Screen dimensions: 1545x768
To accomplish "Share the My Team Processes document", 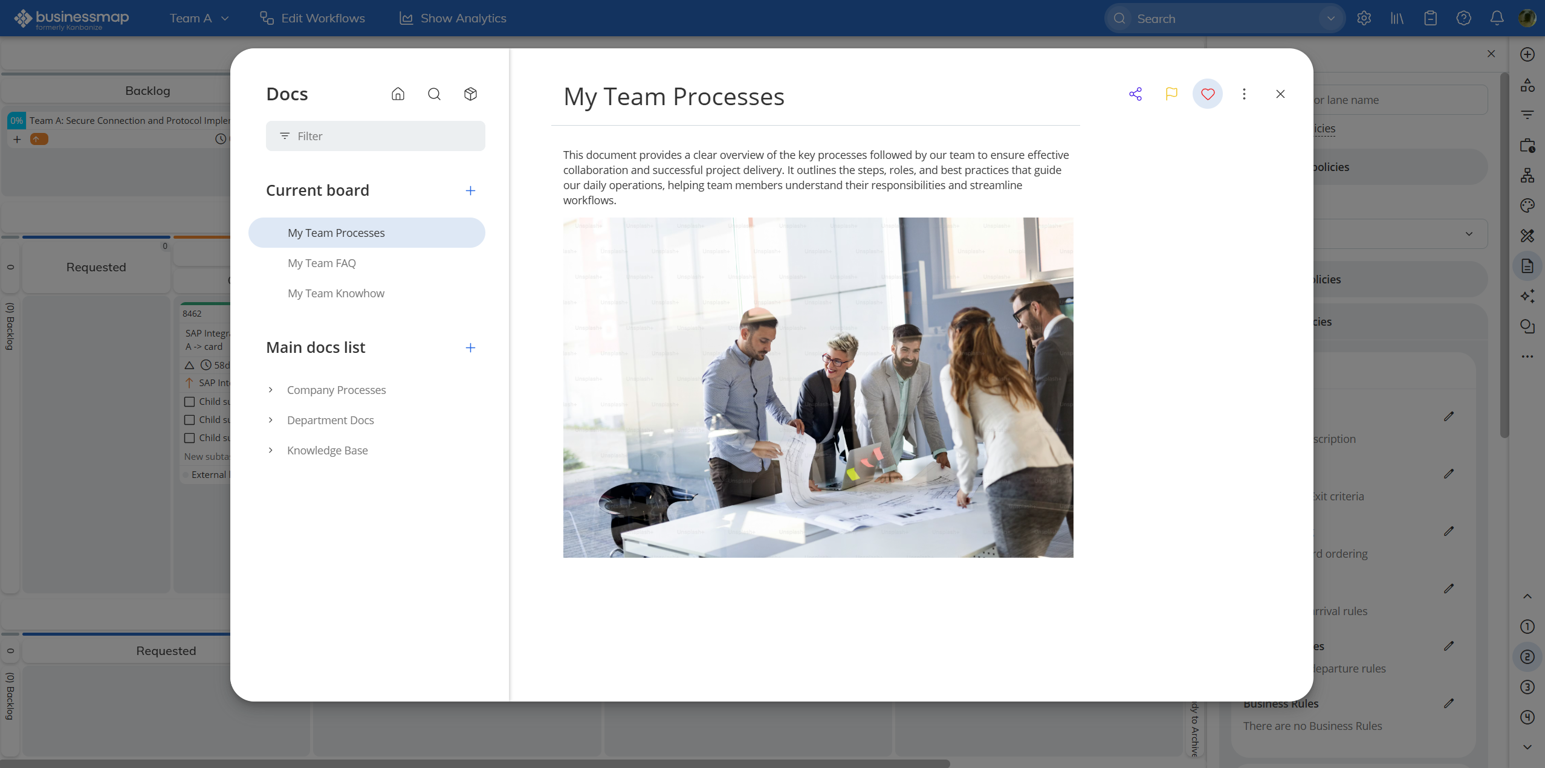I will click(x=1135, y=94).
